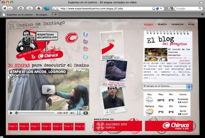The width and height of the screenshot is (205, 138).
Task: Click the red '& Chiruca' sponsor logo
Action: coord(44,56)
